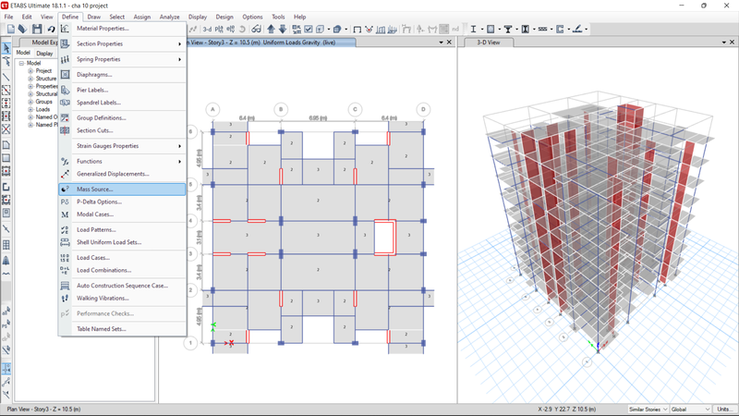Click the composite beam design toolbar icon
The width and height of the screenshot is (739, 416).
coord(508,30)
